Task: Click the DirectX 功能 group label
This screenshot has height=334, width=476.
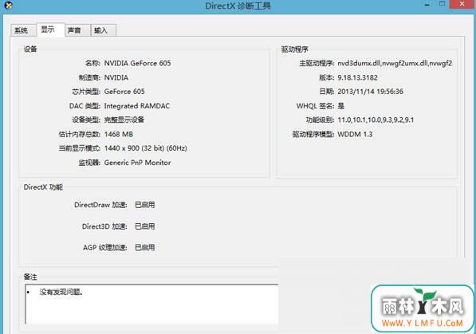Action: click(x=43, y=187)
